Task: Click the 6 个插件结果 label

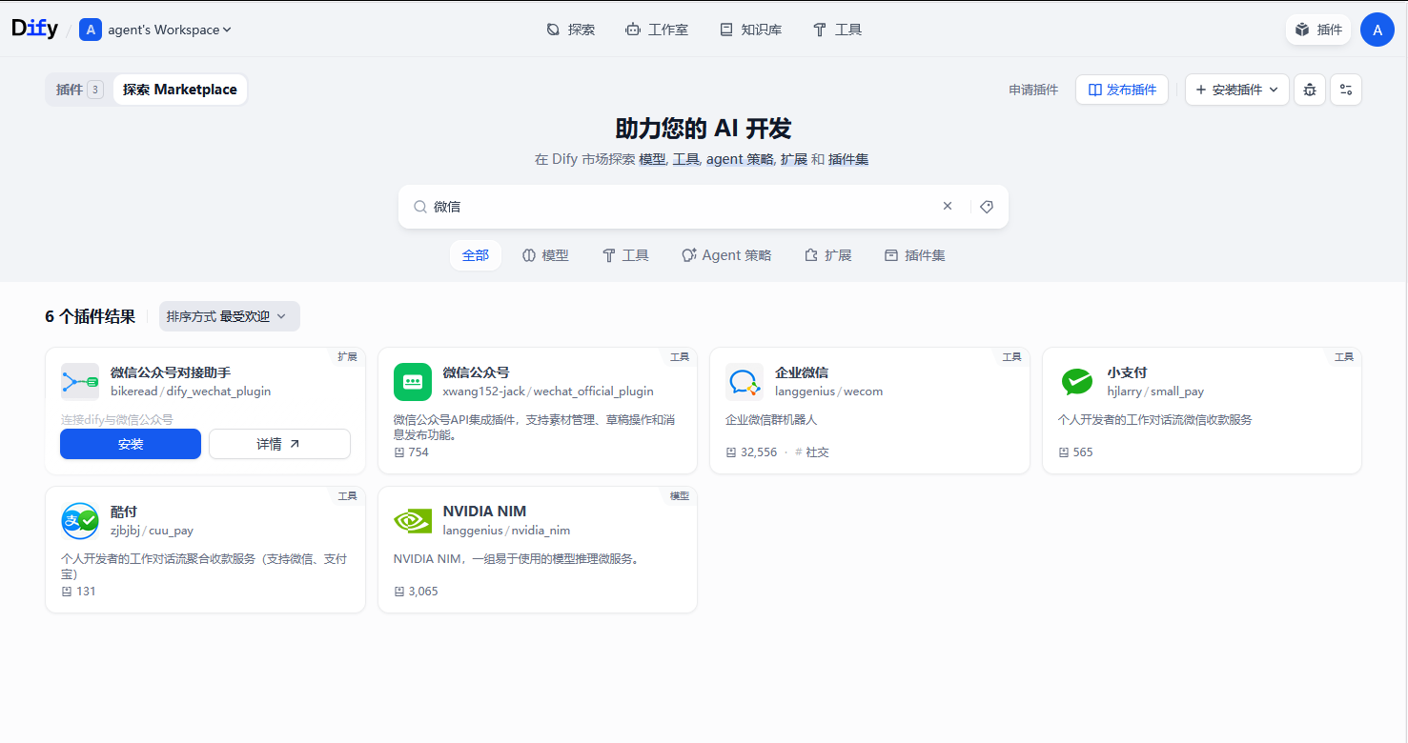Action: [x=91, y=316]
